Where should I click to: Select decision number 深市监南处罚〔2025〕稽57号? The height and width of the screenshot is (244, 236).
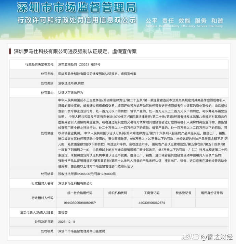click(x=79, y=64)
